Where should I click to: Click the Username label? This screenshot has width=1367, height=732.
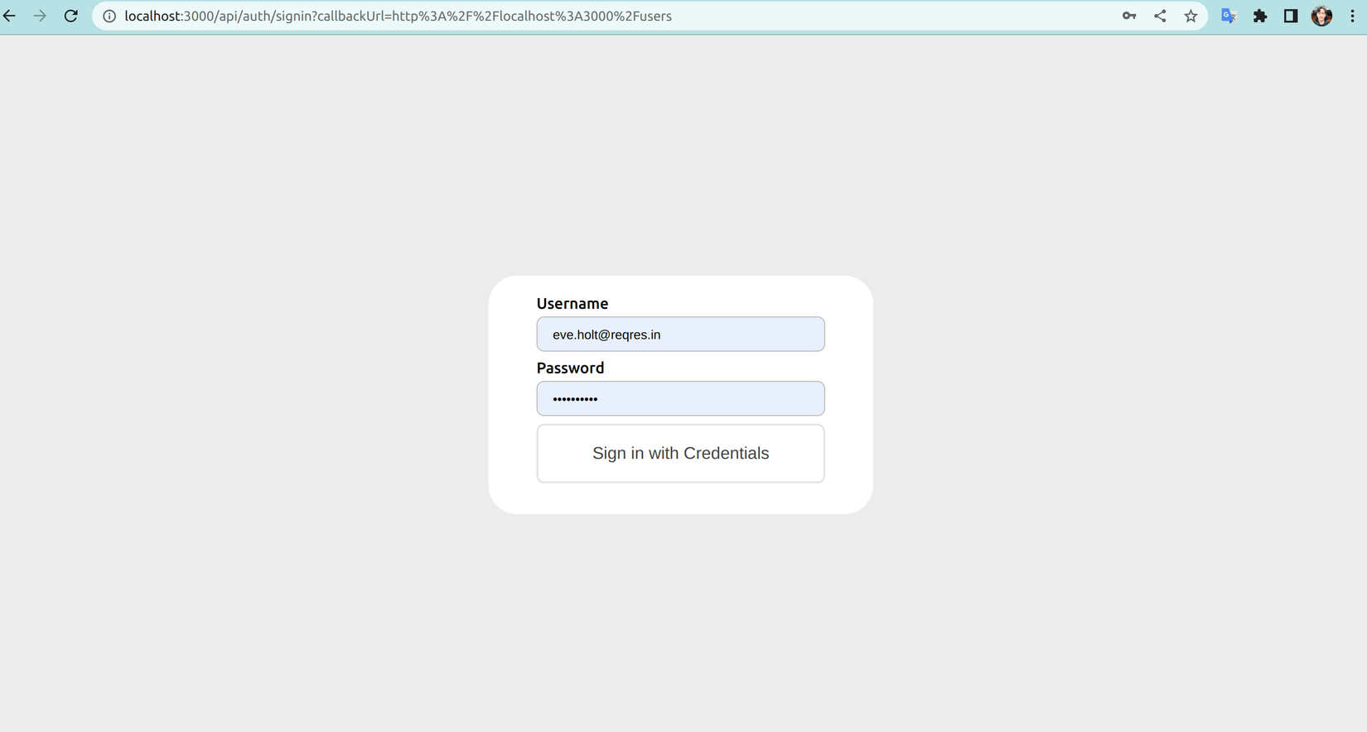click(572, 303)
